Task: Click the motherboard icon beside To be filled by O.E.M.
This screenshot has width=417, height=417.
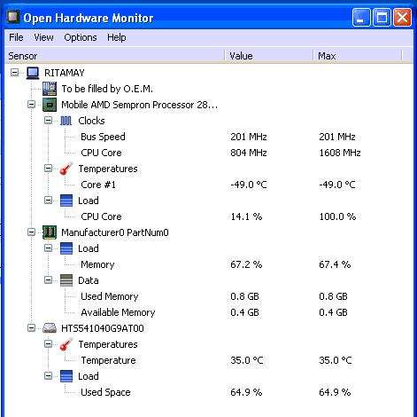Action: pos(50,89)
